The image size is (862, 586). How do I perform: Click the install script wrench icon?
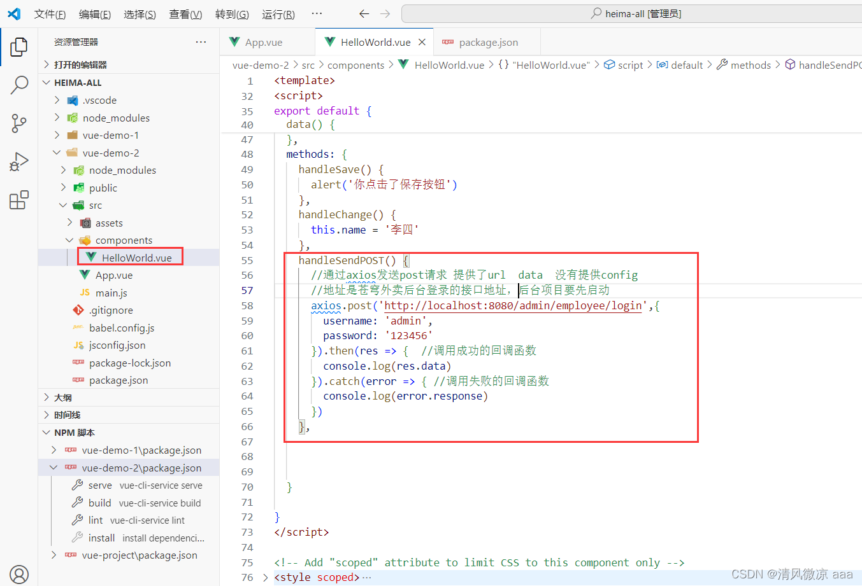78,538
